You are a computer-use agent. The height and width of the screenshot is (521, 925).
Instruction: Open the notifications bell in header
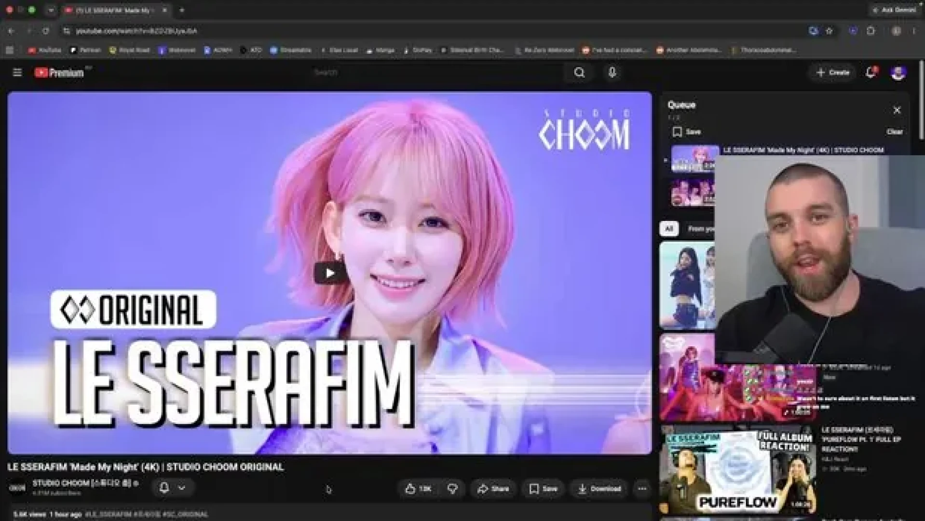(x=871, y=72)
